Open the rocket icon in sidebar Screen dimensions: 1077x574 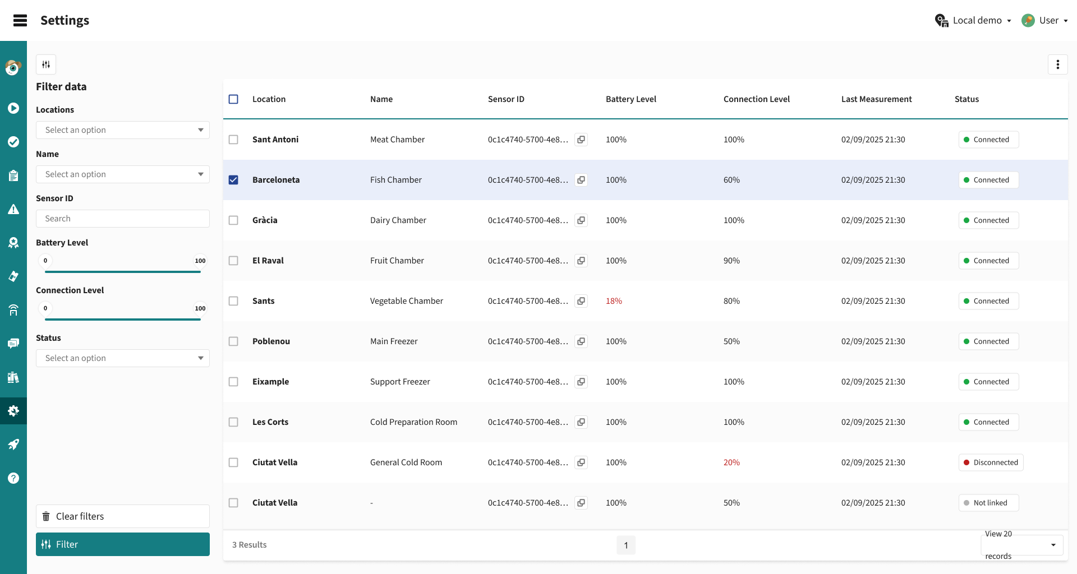pyautogui.click(x=13, y=445)
